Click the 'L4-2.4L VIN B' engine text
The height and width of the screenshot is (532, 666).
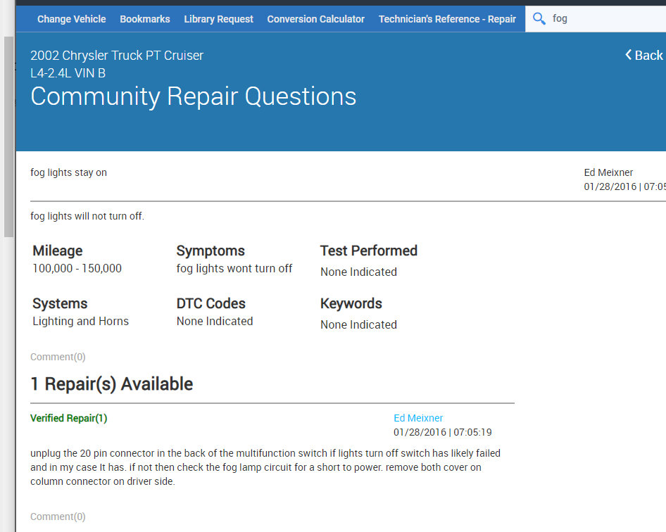[x=68, y=73]
